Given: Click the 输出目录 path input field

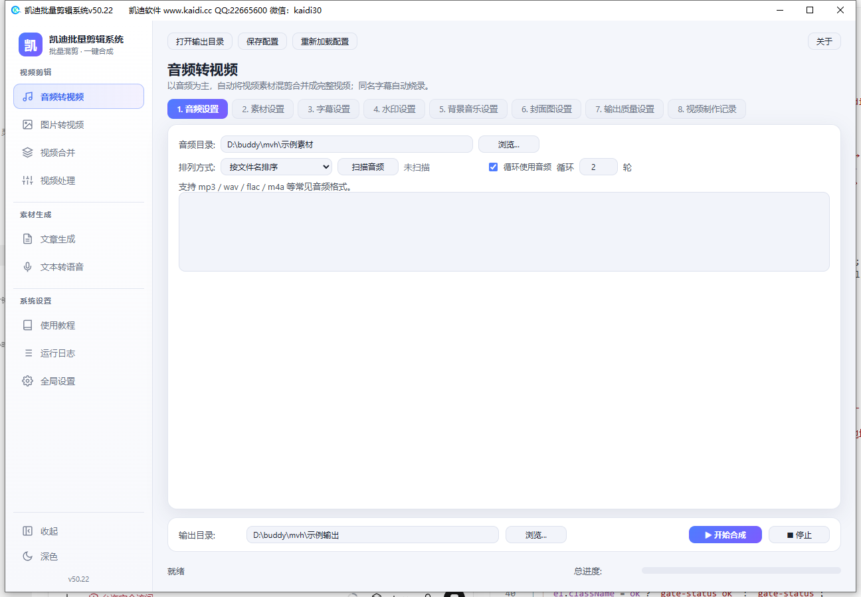Looking at the screenshot, I should click(373, 535).
